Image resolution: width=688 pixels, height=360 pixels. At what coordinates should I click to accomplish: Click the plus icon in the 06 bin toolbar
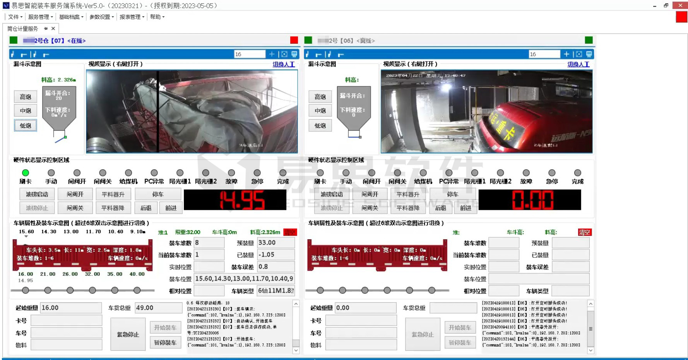point(566,54)
